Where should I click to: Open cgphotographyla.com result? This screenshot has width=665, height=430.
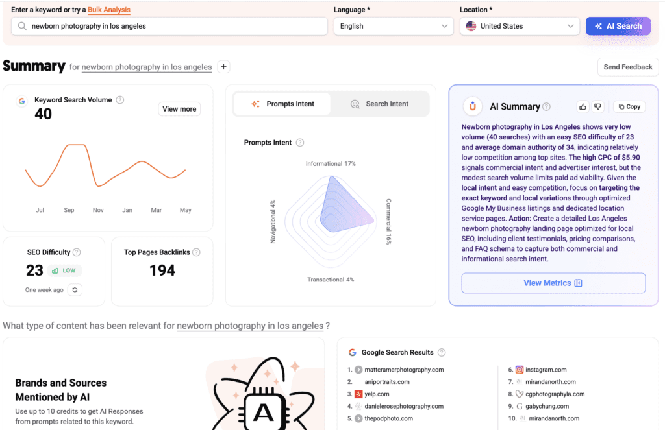(555, 394)
